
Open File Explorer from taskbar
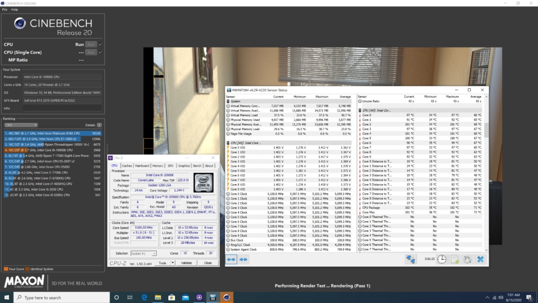pos(158,298)
